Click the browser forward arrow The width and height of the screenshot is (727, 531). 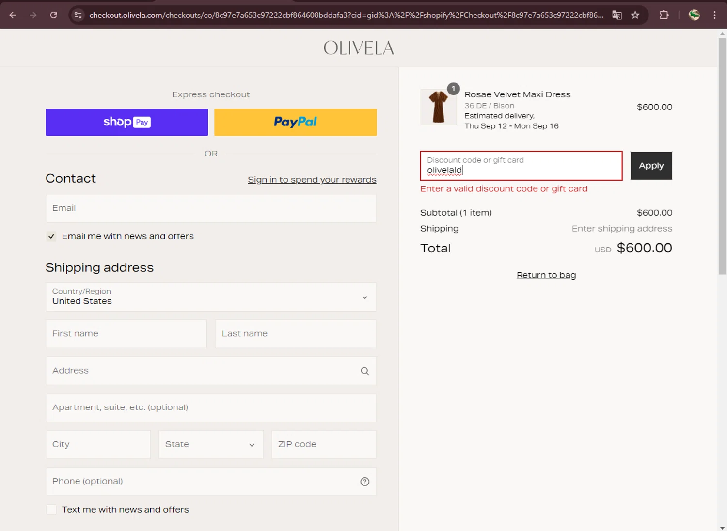(x=33, y=15)
